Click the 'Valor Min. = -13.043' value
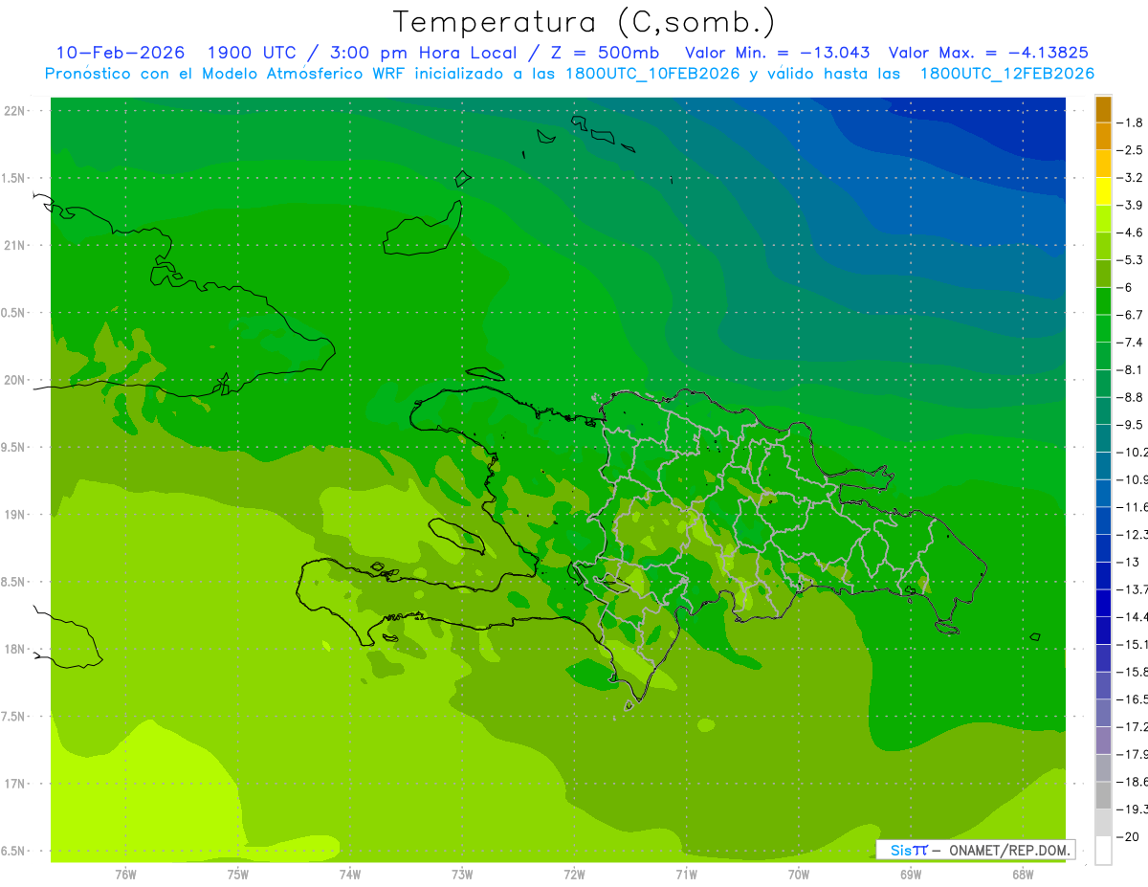This screenshot has width=1148, height=887. (x=778, y=53)
